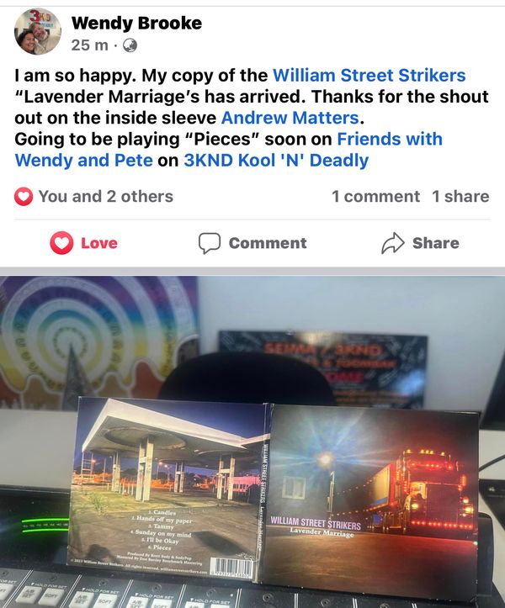The height and width of the screenshot is (608, 505).
Task: Click the Love button label
Action: [x=99, y=243]
